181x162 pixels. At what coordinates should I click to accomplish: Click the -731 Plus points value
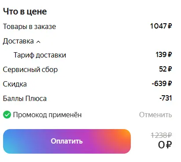point(166,98)
